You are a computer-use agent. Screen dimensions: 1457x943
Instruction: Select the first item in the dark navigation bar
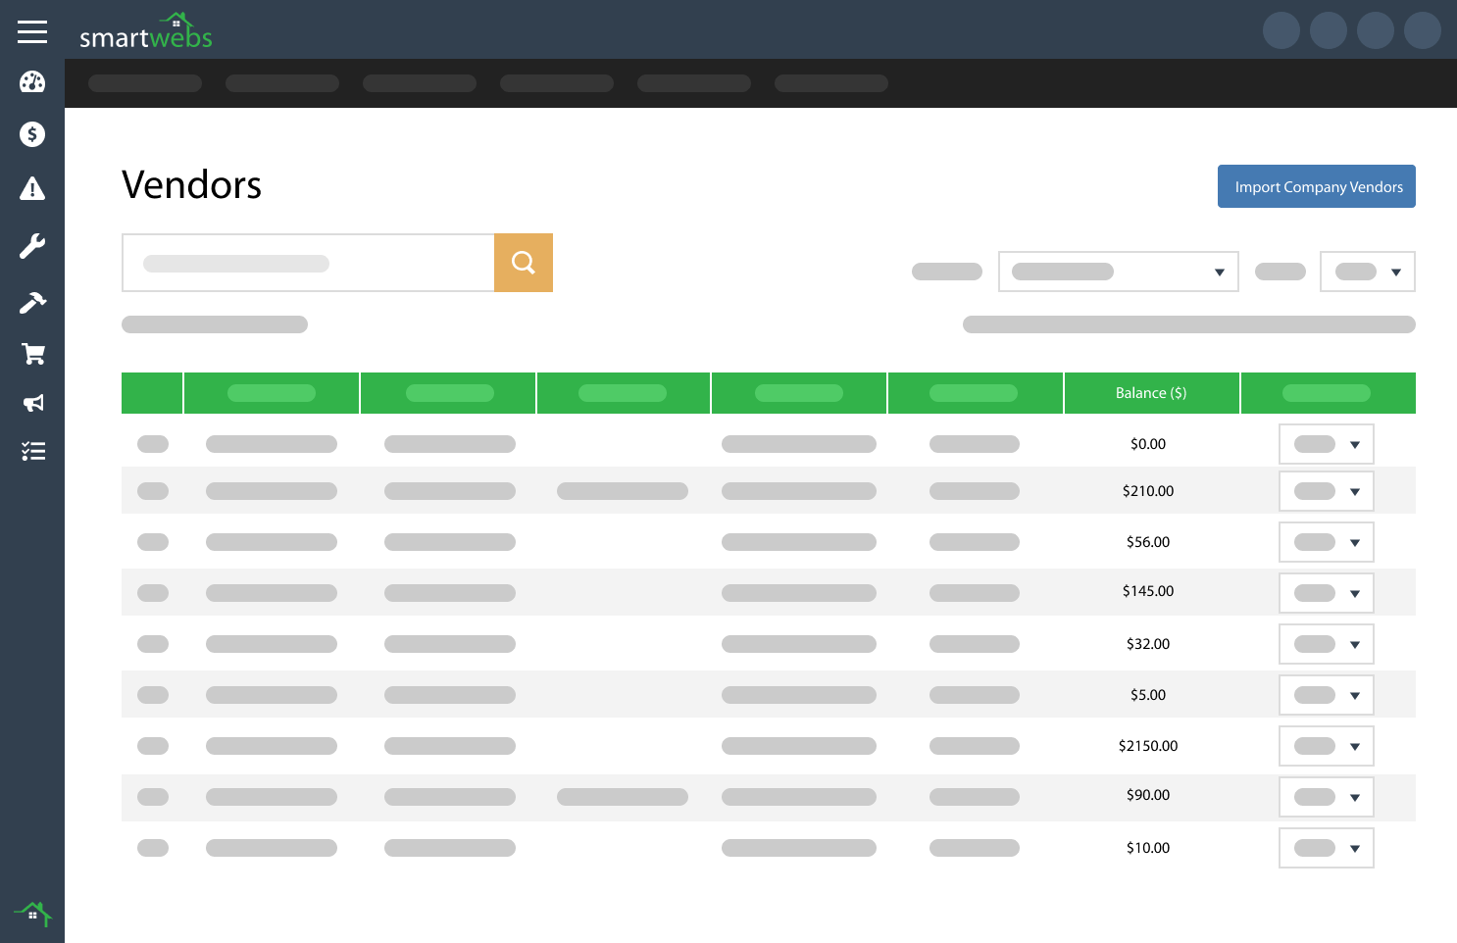point(145,83)
